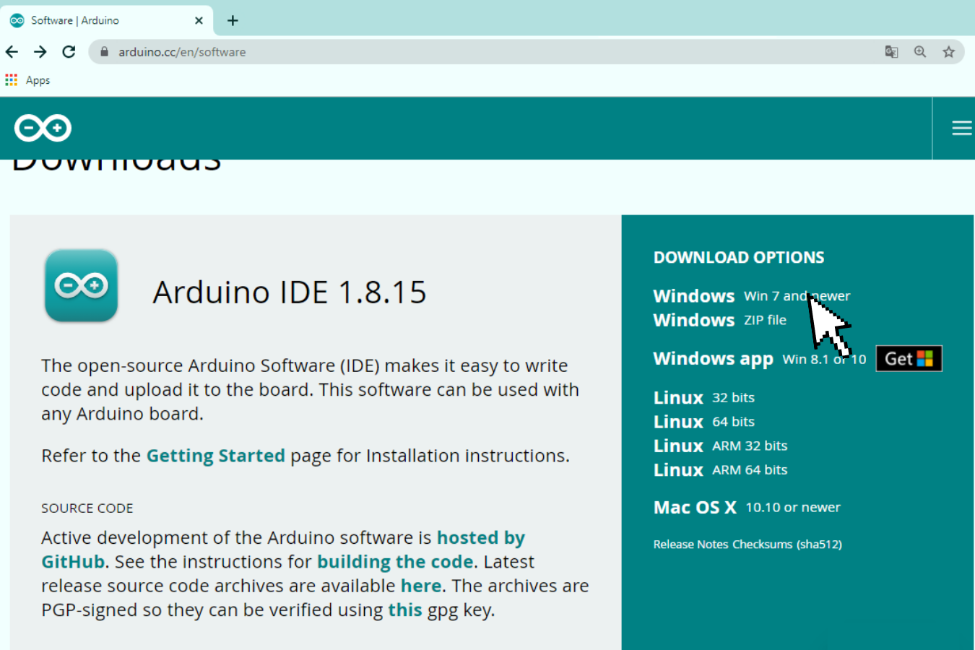Open the Google Translate icon in the address bar
This screenshot has height=650, width=975.
(x=891, y=51)
